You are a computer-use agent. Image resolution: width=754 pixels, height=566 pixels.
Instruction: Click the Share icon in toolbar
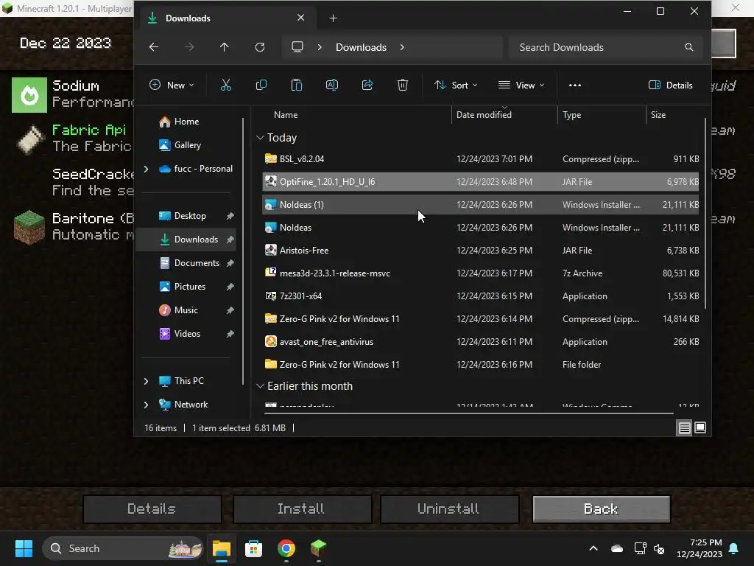(x=367, y=85)
